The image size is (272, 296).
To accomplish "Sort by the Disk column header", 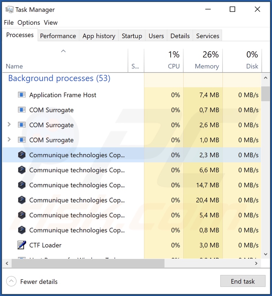I will [242, 61].
